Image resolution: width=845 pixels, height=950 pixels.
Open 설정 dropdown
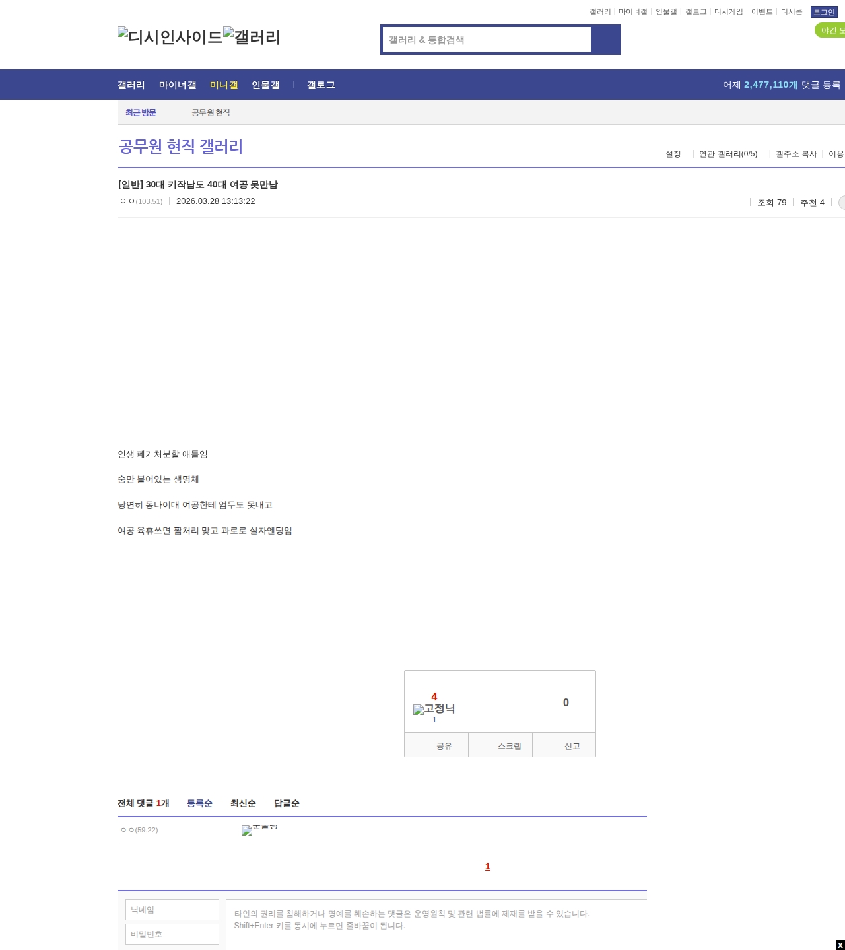click(x=673, y=154)
